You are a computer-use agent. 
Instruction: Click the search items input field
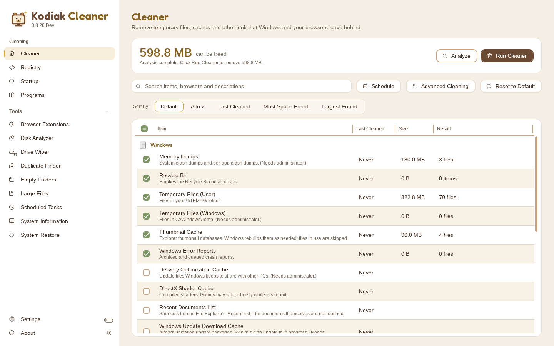242,86
